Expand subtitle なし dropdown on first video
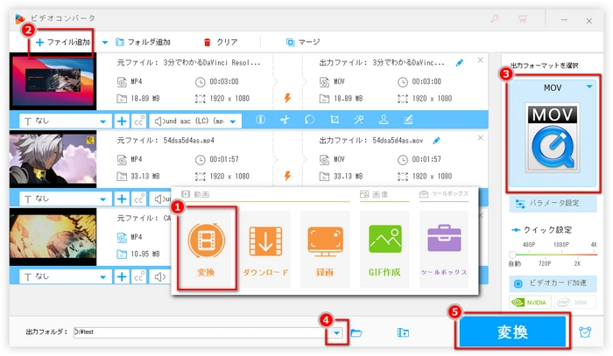 105,120
